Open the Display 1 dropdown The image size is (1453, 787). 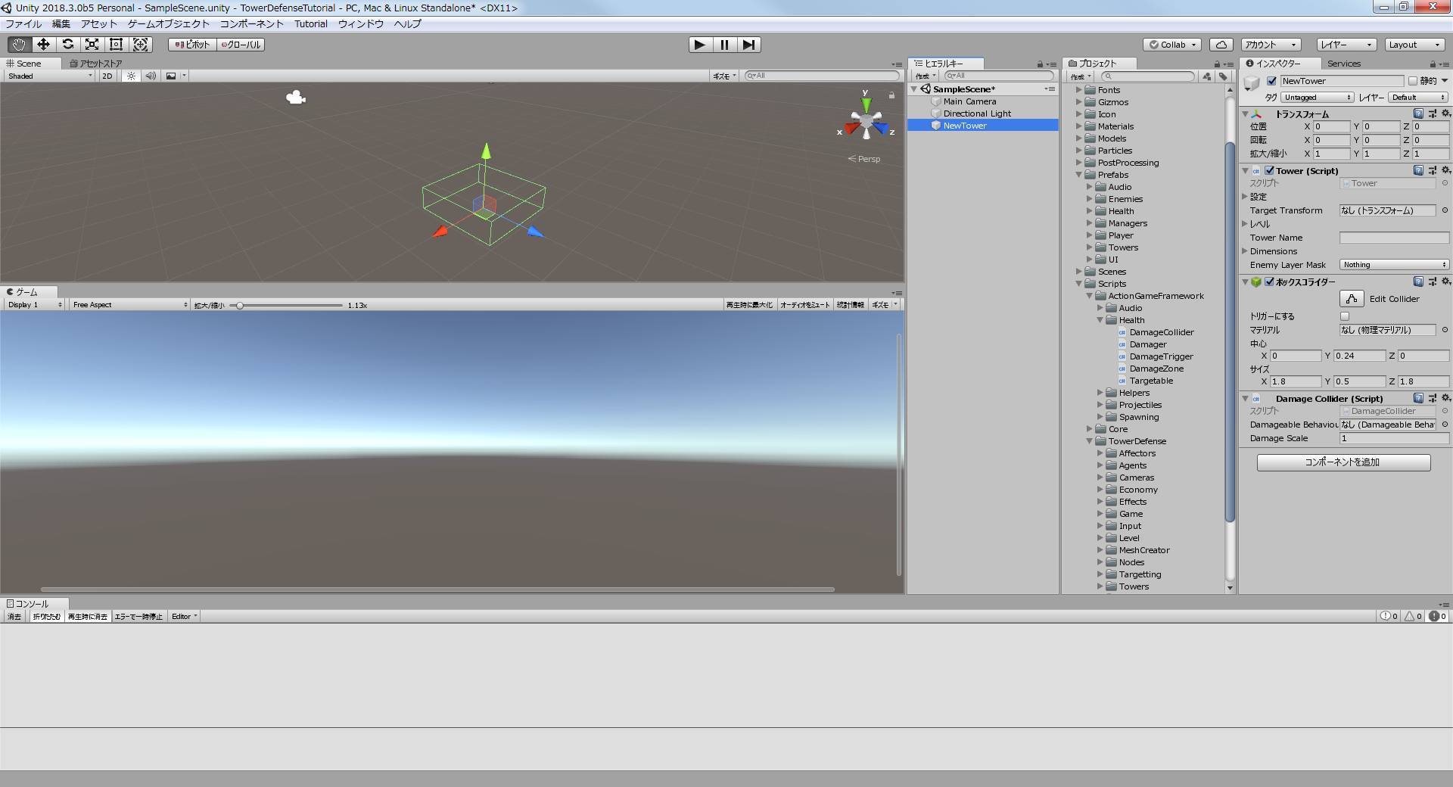tap(34, 304)
